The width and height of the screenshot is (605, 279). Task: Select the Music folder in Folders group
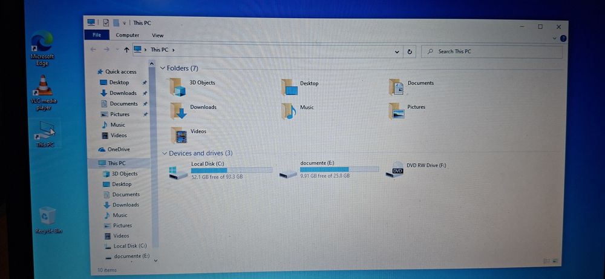[298, 111]
